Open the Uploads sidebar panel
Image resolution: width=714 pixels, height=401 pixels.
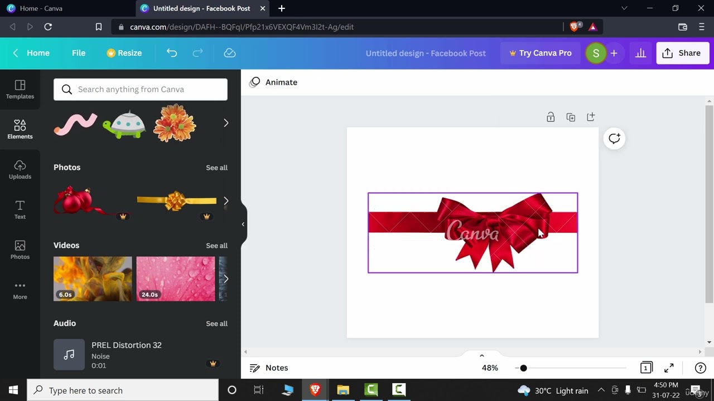coord(20,170)
